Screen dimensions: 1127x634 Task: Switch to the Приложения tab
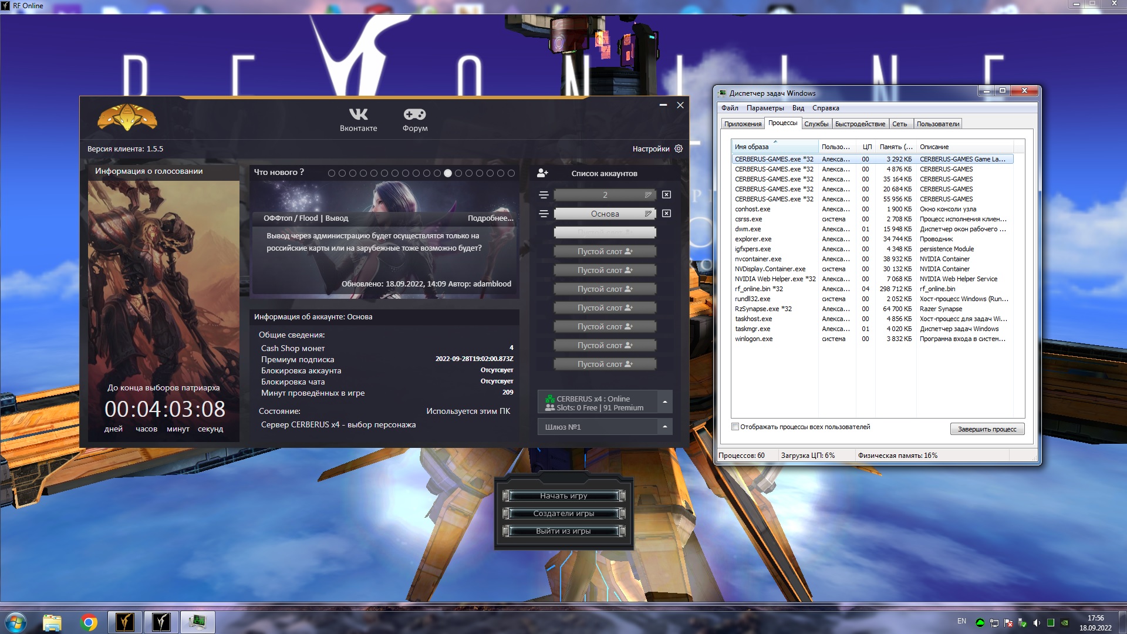(743, 124)
